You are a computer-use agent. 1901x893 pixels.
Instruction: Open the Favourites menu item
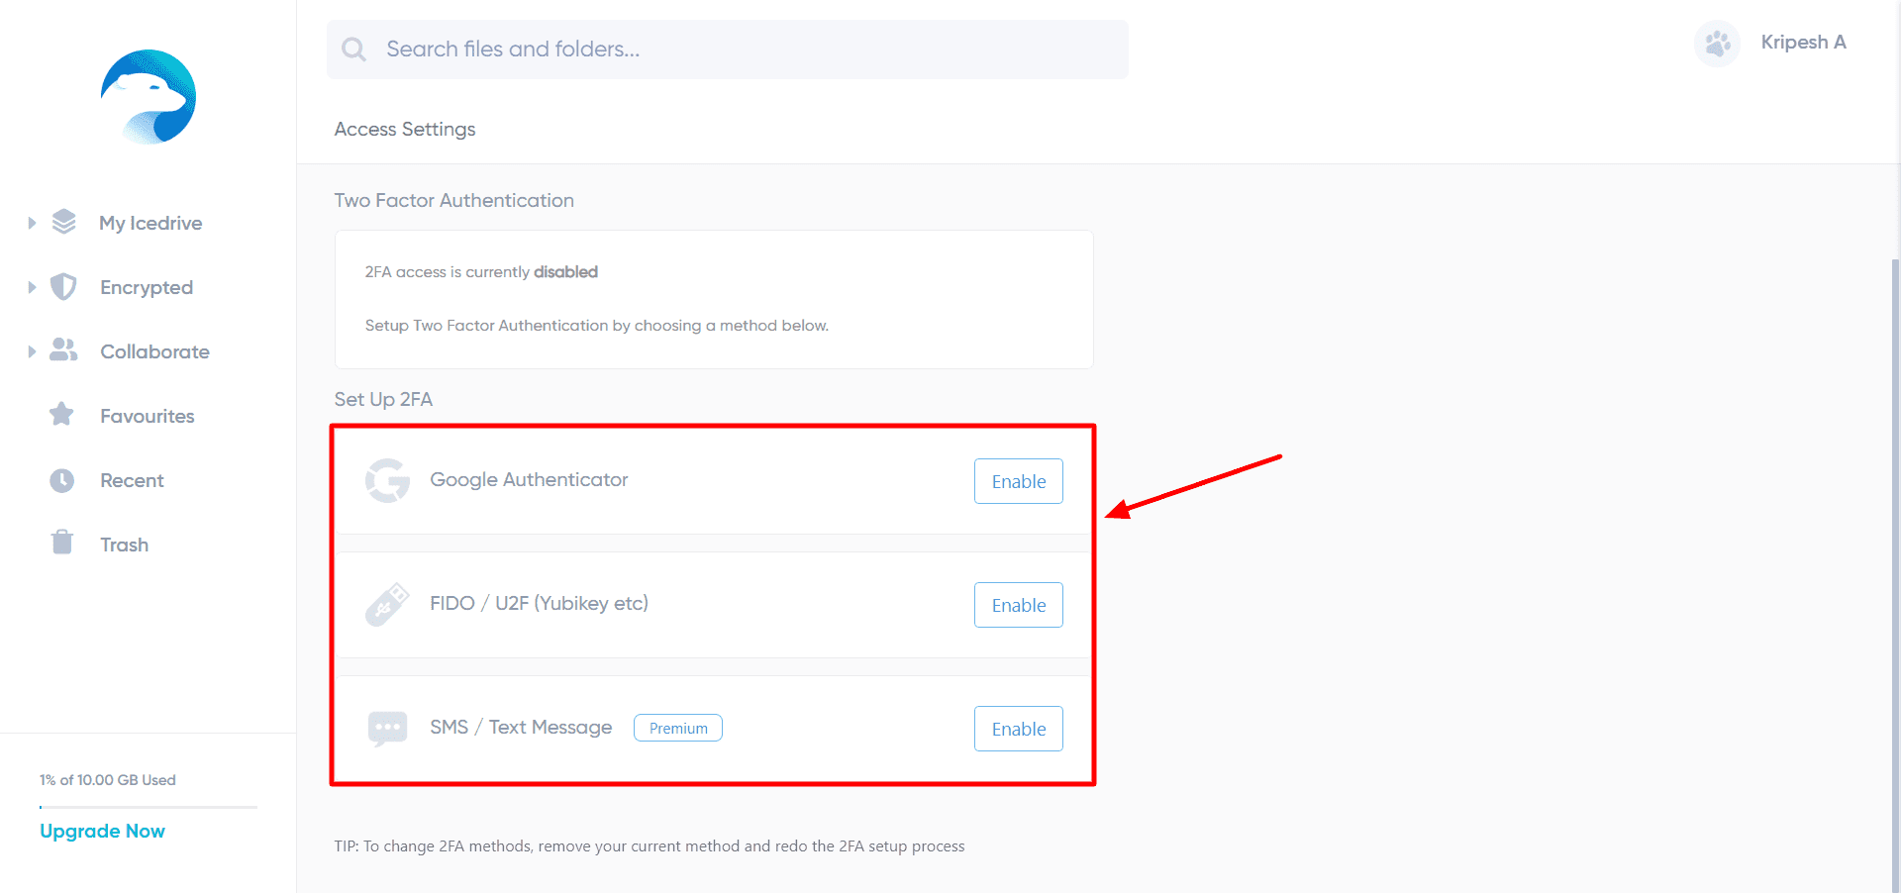click(x=147, y=416)
